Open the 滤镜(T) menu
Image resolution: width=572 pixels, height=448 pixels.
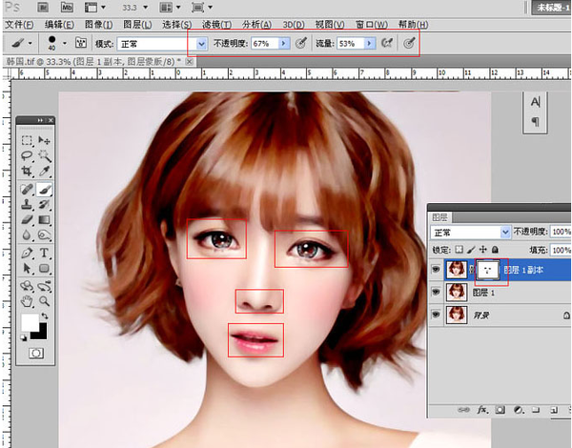216,23
